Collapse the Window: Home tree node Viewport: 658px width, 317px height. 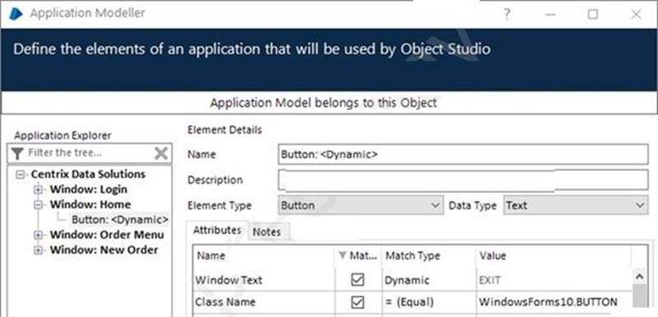click(x=38, y=204)
